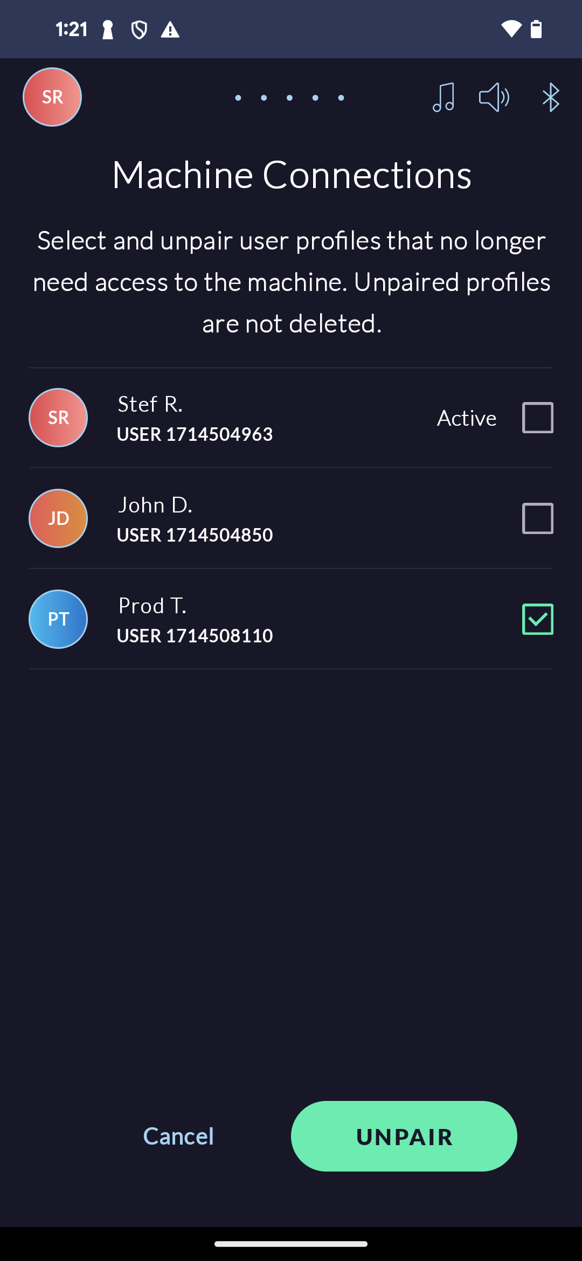This screenshot has height=1261, width=582.
Task: Tap the shield icon in status bar
Action: 139,30
